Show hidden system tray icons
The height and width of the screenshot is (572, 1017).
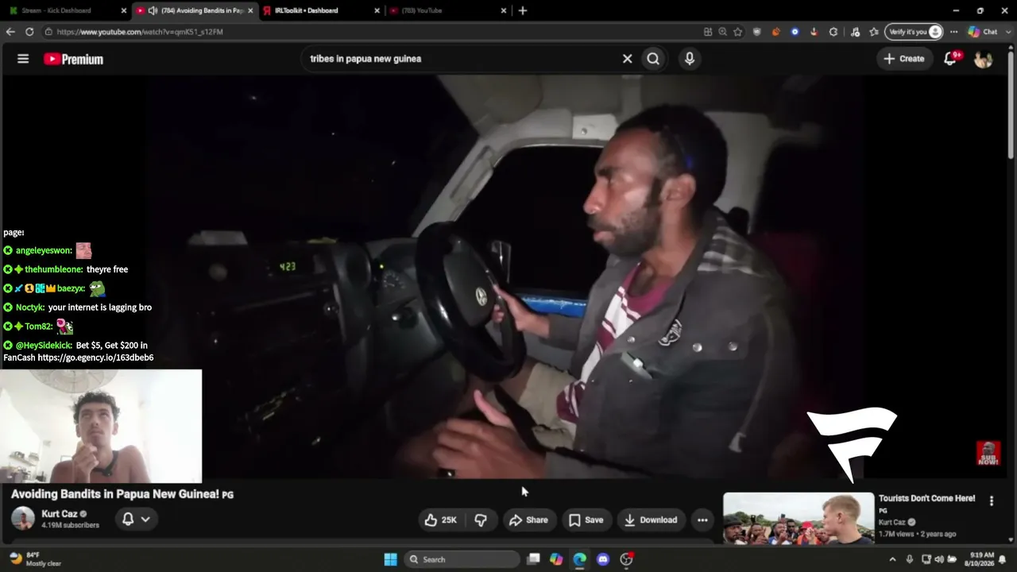tap(892, 559)
